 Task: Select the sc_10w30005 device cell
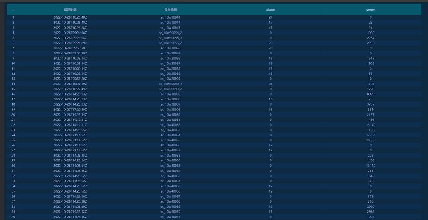[x=170, y=94]
